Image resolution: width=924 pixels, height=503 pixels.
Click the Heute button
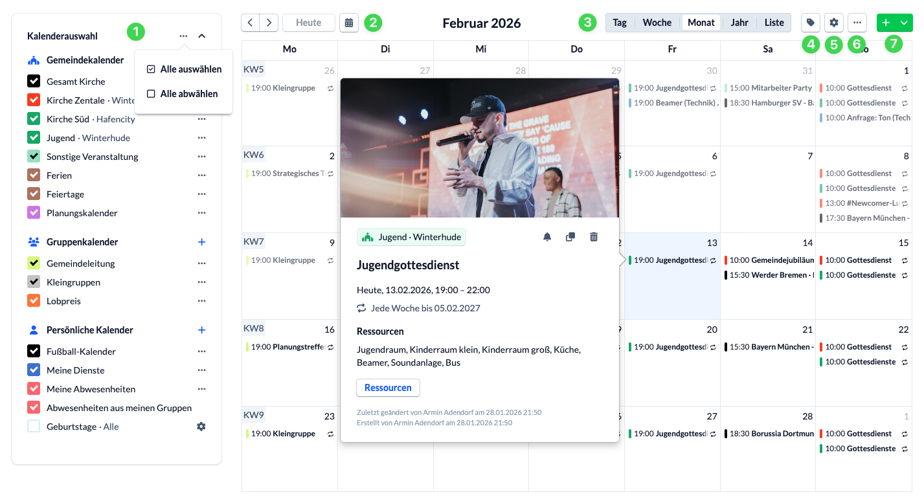coord(308,22)
